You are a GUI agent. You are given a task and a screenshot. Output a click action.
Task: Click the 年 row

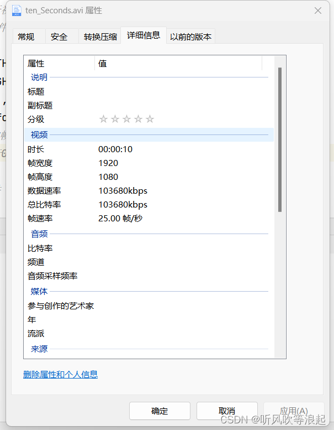point(149,319)
